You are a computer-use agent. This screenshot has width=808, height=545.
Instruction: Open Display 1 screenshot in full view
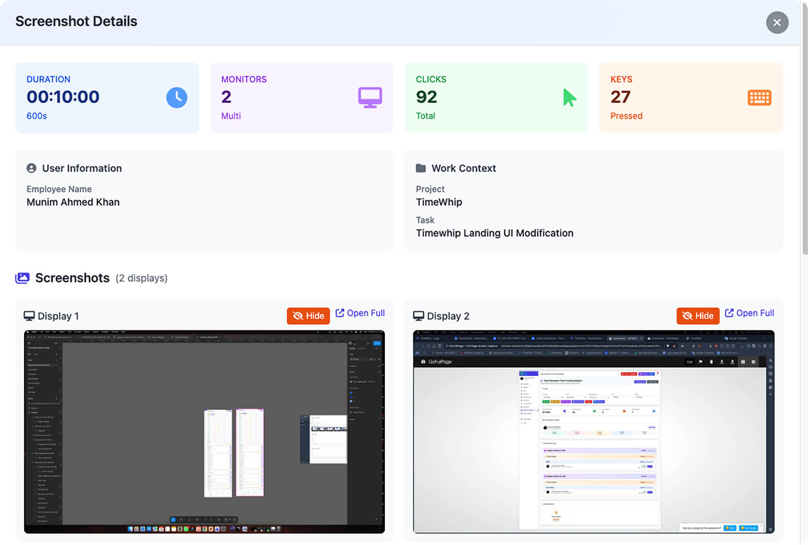pos(360,313)
